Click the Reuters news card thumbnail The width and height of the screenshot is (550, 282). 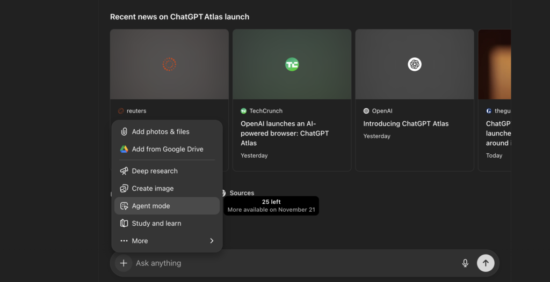169,64
